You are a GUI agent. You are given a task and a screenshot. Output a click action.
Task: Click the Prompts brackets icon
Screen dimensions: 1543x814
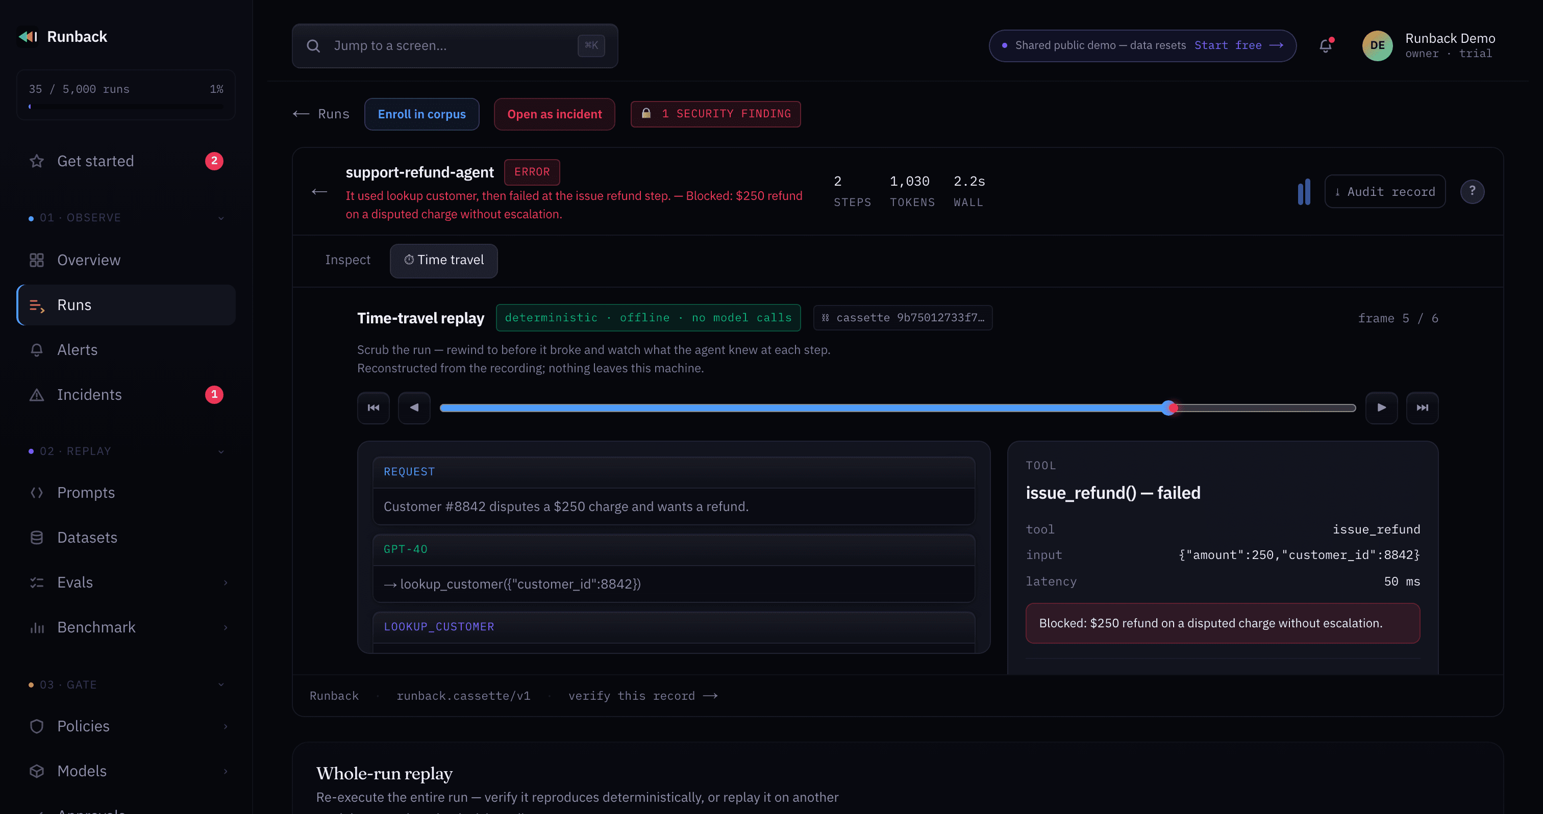[x=37, y=493]
